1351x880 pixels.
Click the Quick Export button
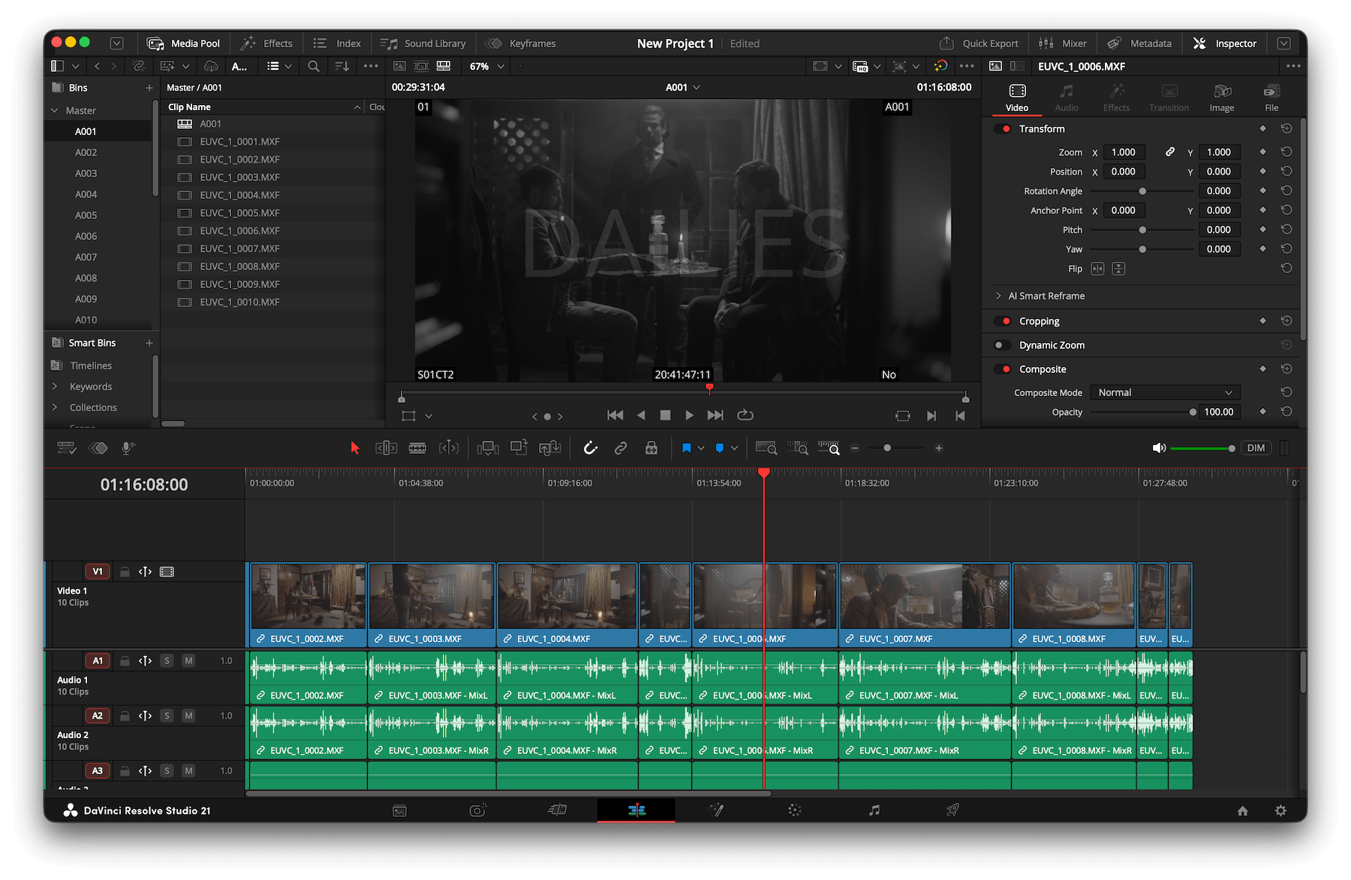pyautogui.click(x=979, y=44)
